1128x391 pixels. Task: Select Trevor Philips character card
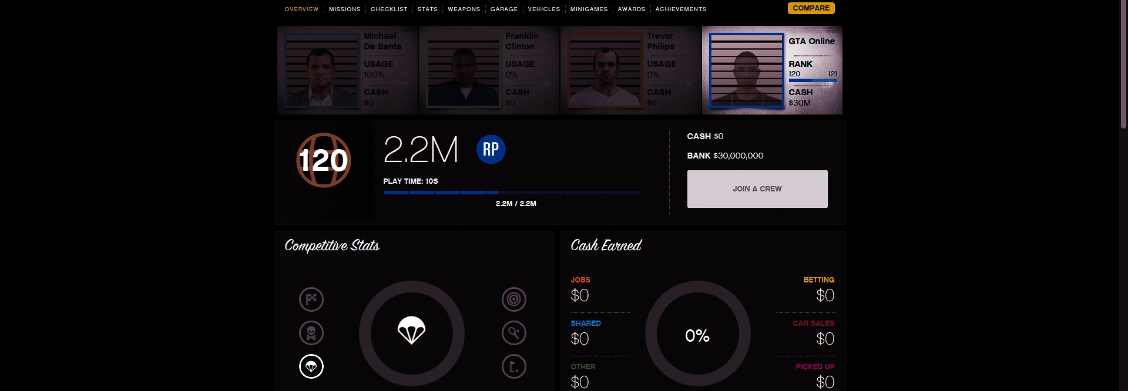point(630,70)
